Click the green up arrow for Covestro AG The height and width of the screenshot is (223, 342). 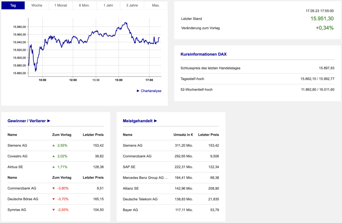click(54, 156)
